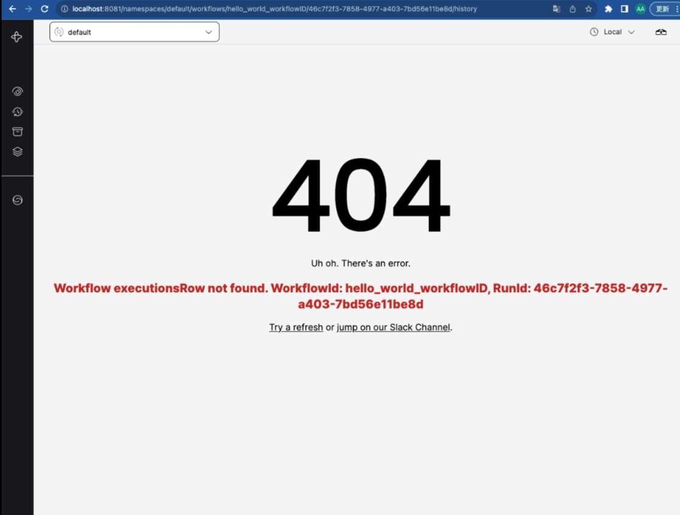
Task: Reload the page with the refresh icon
Action: point(43,9)
